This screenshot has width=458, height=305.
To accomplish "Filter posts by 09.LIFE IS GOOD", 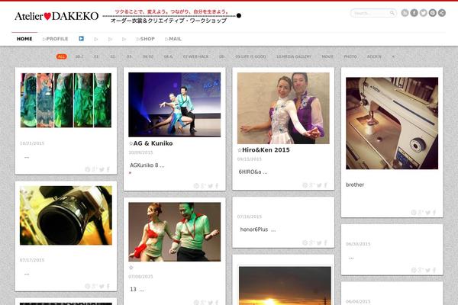I will 250,56.
